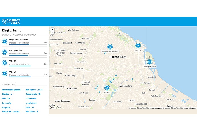
Task: Open the Villa 31 sidebar entry
Action: click(25, 73)
